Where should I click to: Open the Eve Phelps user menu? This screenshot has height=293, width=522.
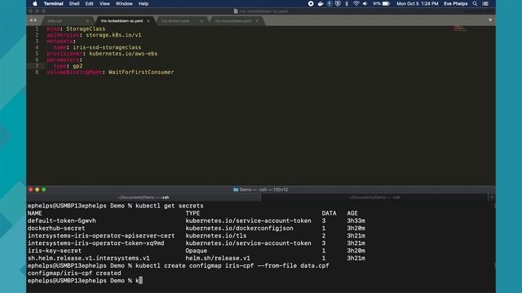[x=455, y=3]
